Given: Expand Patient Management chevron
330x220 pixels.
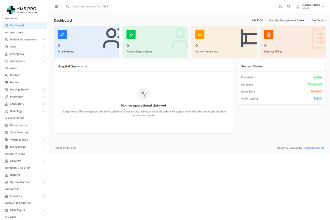Looking at the screenshot, I should pos(43,40).
